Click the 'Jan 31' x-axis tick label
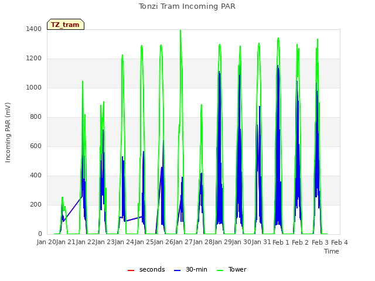The image size is (375, 281). pyautogui.click(x=261, y=242)
